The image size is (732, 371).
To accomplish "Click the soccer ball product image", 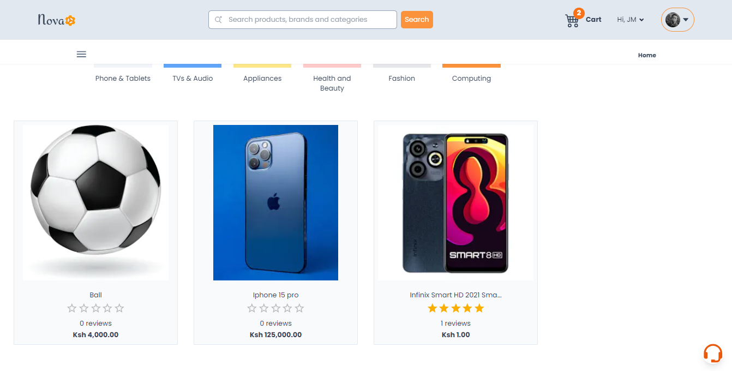I will coord(95,202).
